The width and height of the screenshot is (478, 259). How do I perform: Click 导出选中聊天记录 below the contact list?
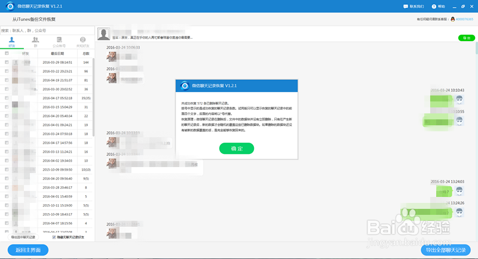(23, 237)
